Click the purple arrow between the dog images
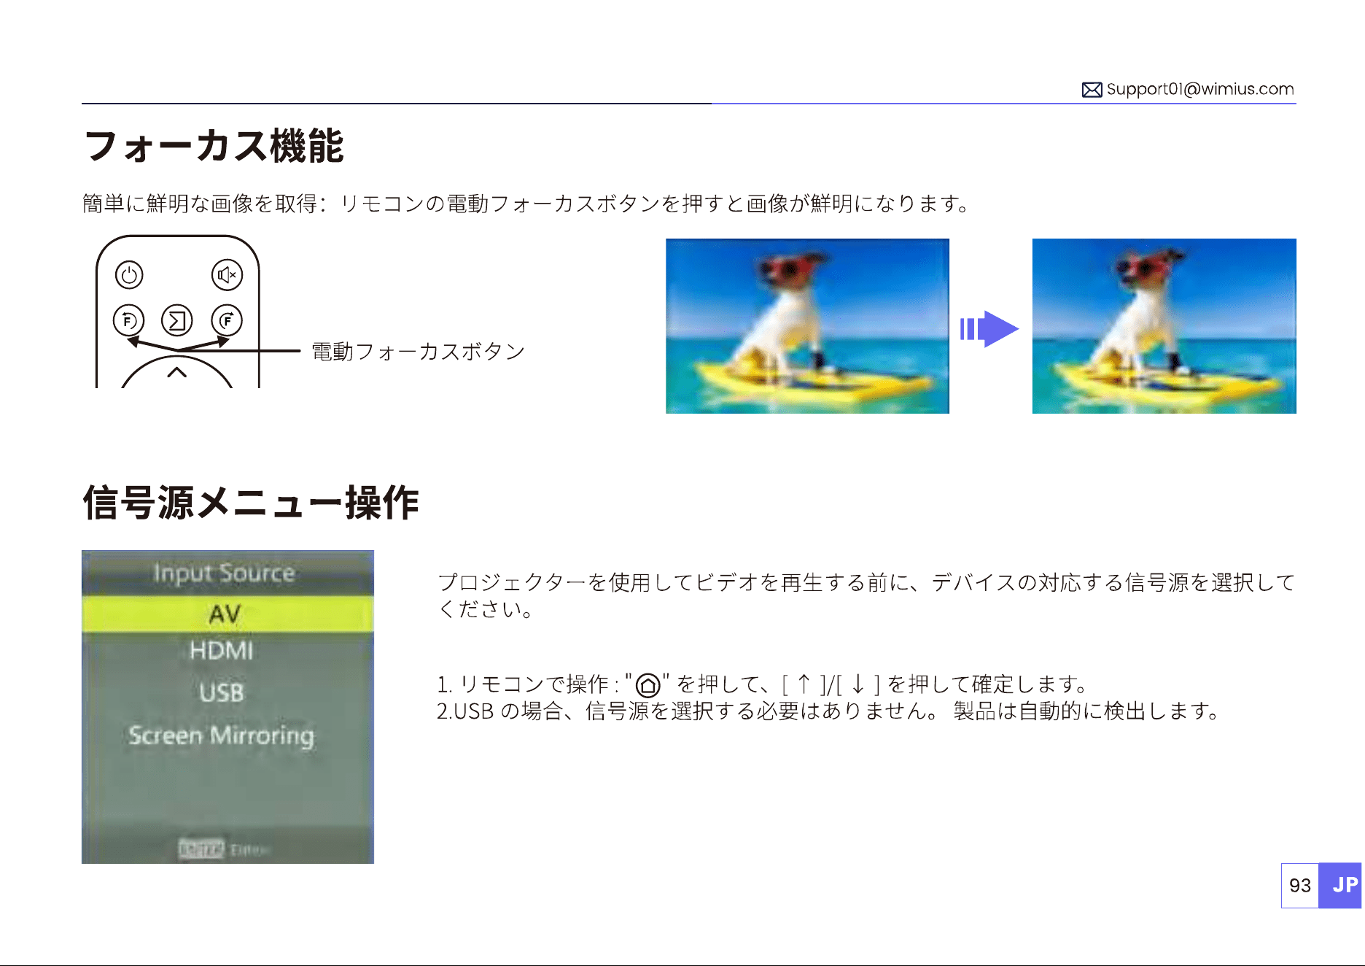The image size is (1365, 966). pyautogui.click(x=989, y=329)
